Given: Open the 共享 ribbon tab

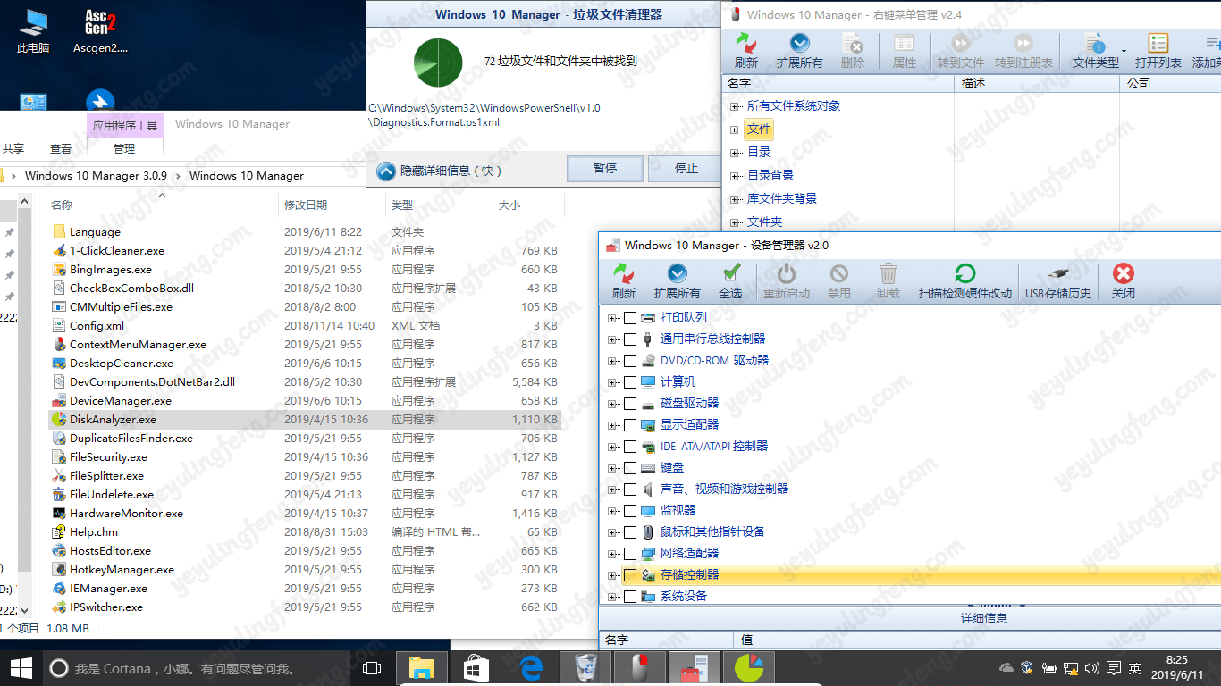Looking at the screenshot, I should (13, 149).
